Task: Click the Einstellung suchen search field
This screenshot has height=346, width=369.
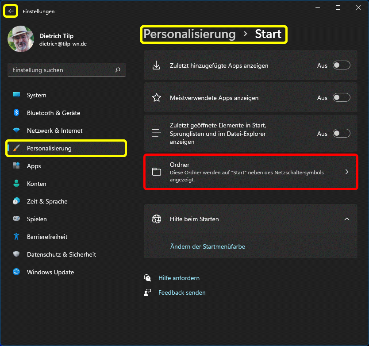Action: point(62,70)
